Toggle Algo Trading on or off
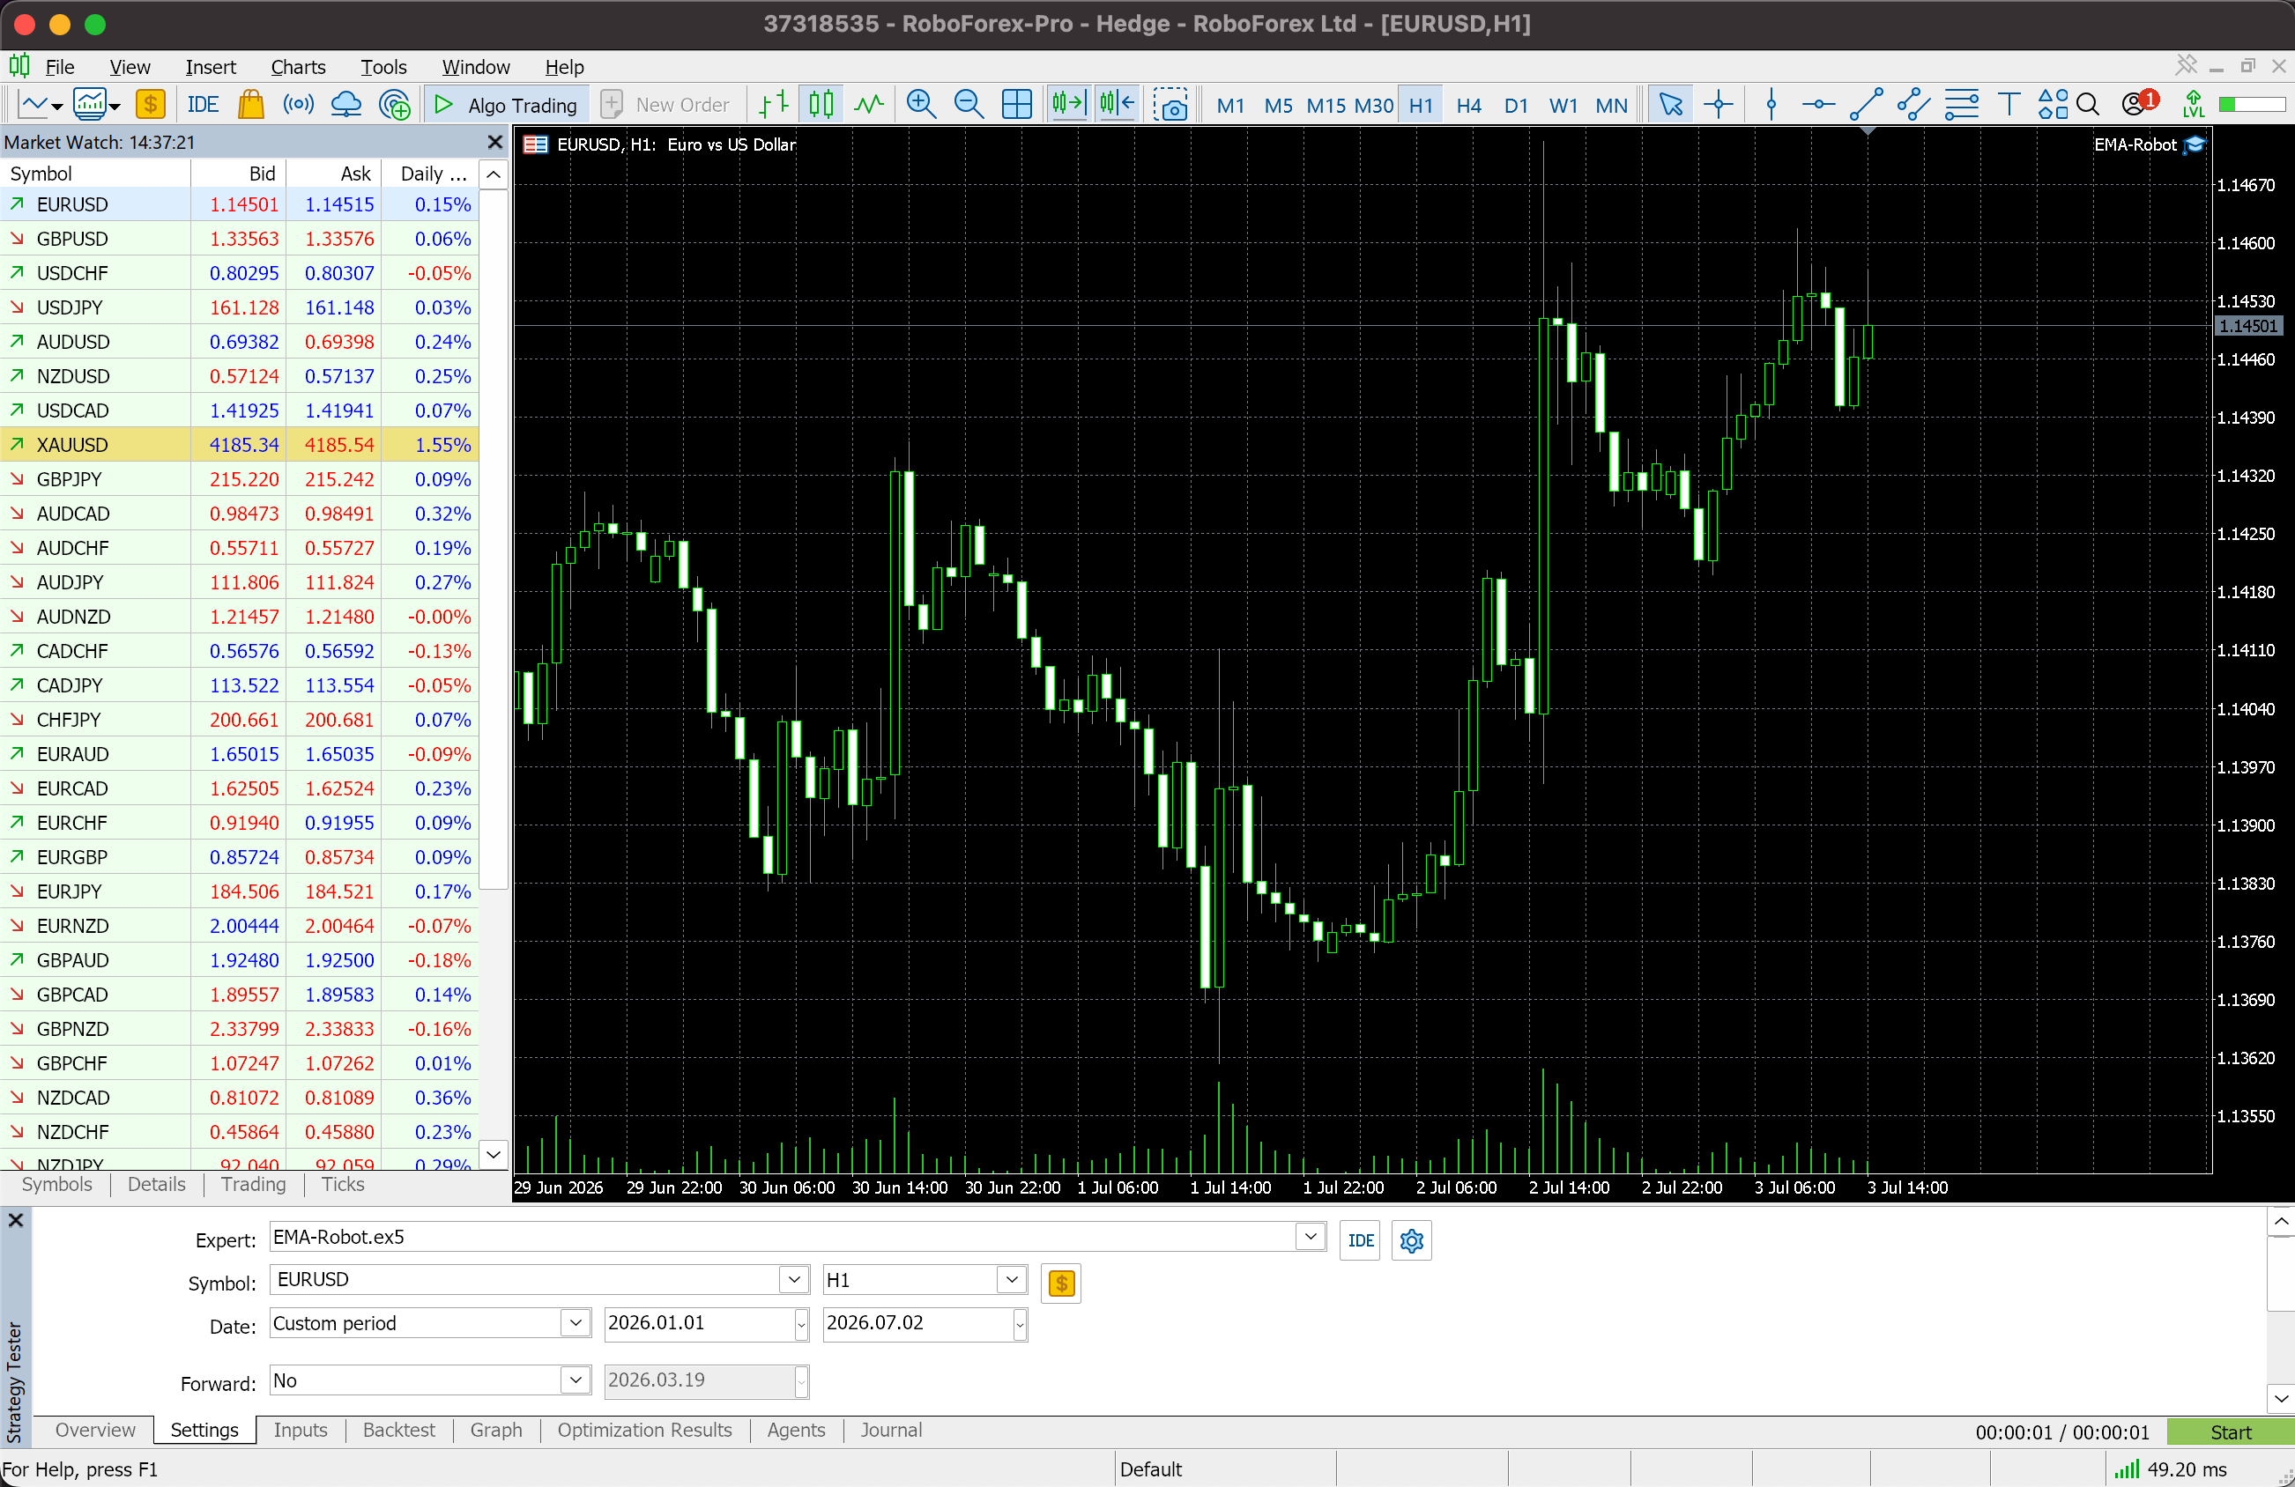 coord(508,104)
